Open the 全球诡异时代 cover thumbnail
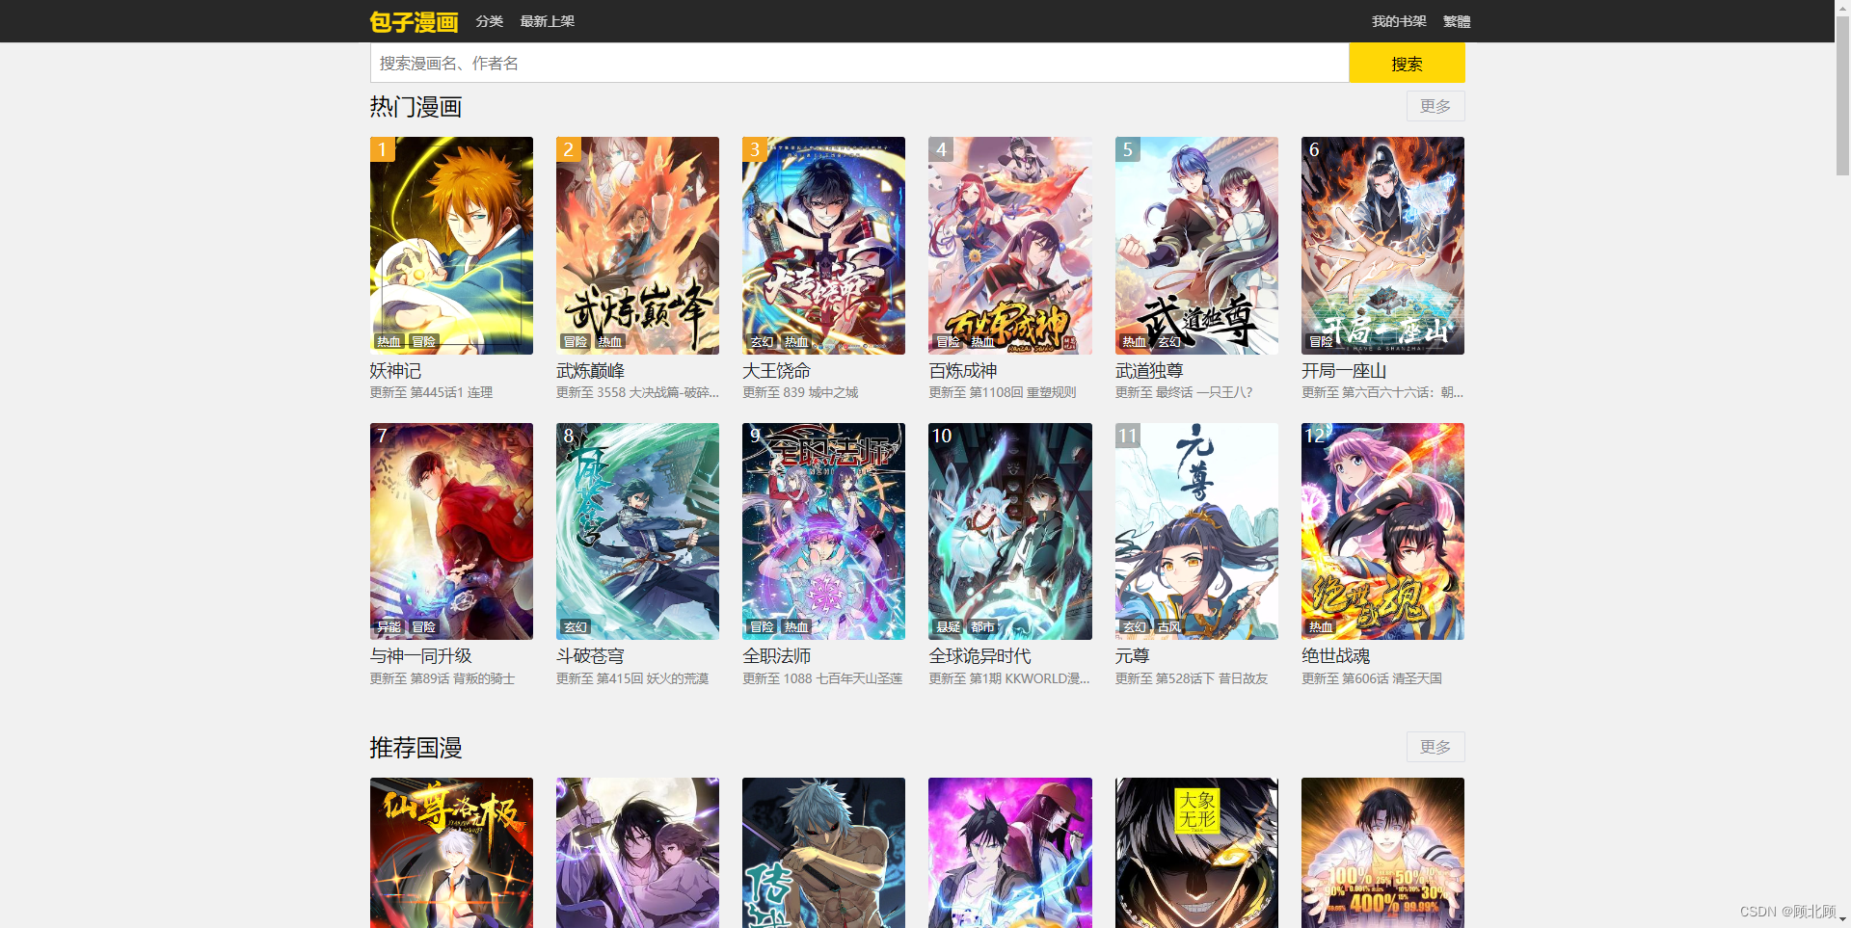This screenshot has height=928, width=1851. click(x=1010, y=531)
